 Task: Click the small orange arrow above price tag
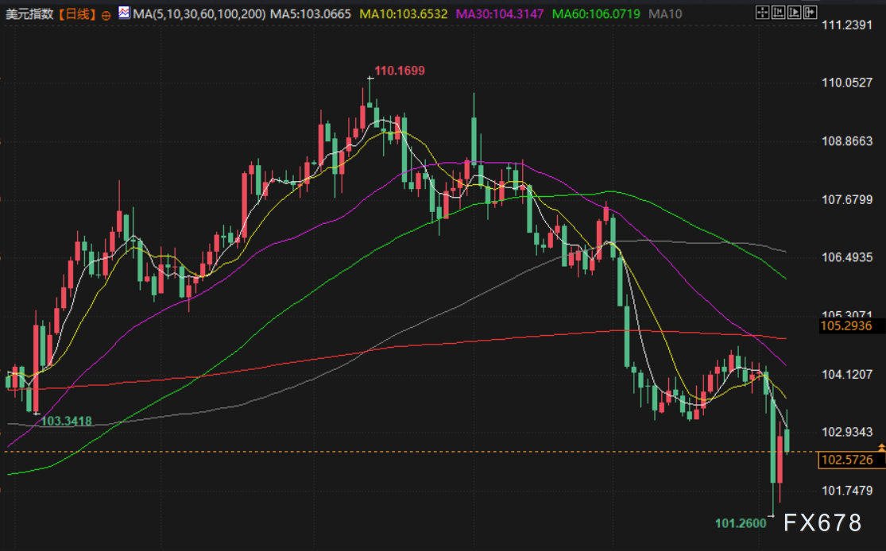point(880,449)
